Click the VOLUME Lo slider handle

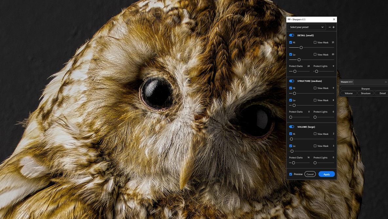click(x=292, y=151)
